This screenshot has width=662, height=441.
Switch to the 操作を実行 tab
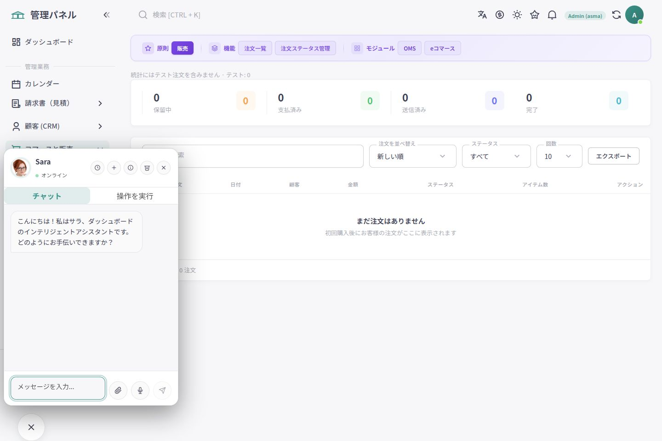(135, 196)
